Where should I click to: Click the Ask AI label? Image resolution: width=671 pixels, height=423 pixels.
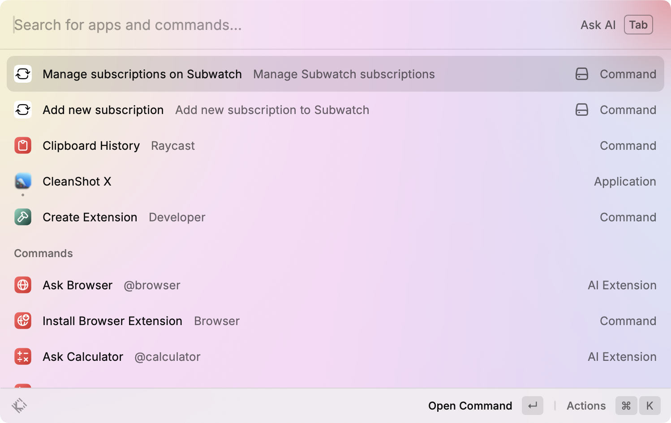[x=598, y=25]
